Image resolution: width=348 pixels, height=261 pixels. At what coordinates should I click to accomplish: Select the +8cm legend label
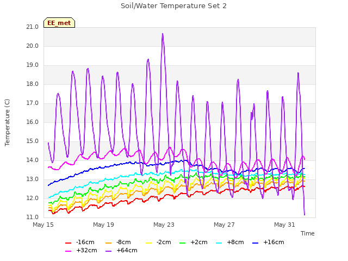235,242
